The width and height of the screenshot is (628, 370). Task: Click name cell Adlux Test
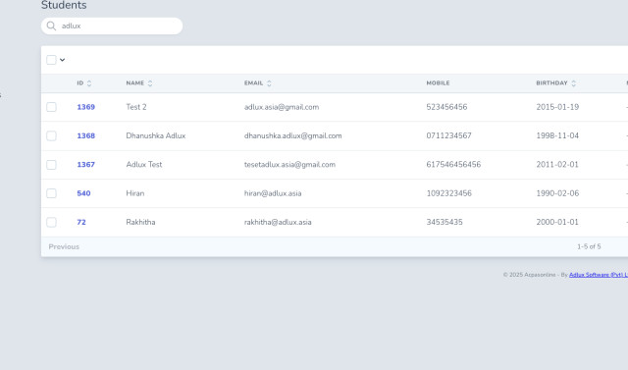pos(144,165)
